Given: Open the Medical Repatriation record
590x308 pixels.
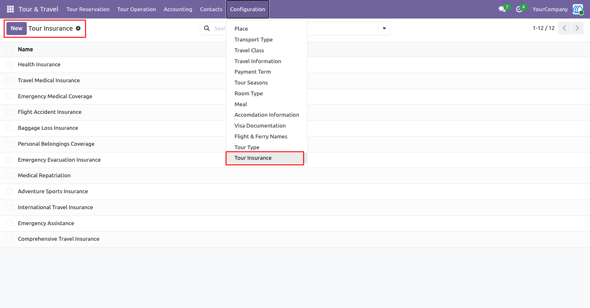Looking at the screenshot, I should click(44, 175).
